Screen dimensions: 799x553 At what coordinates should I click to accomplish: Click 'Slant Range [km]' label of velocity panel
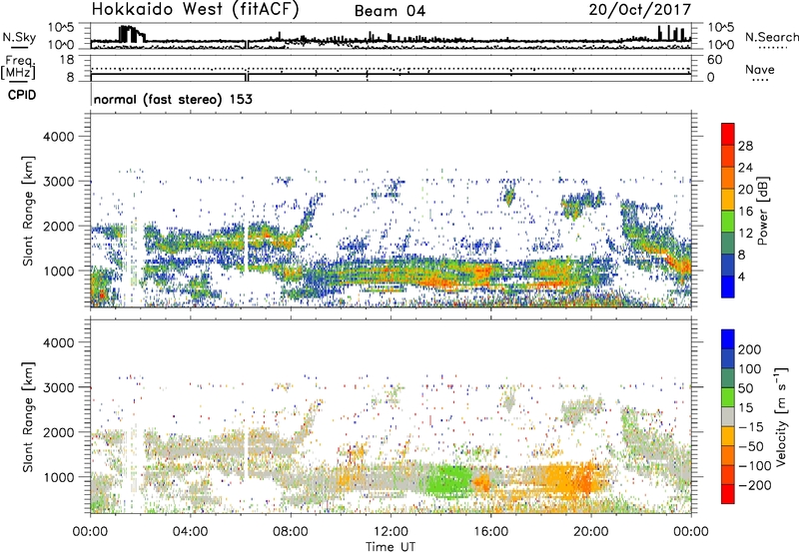click(28, 416)
